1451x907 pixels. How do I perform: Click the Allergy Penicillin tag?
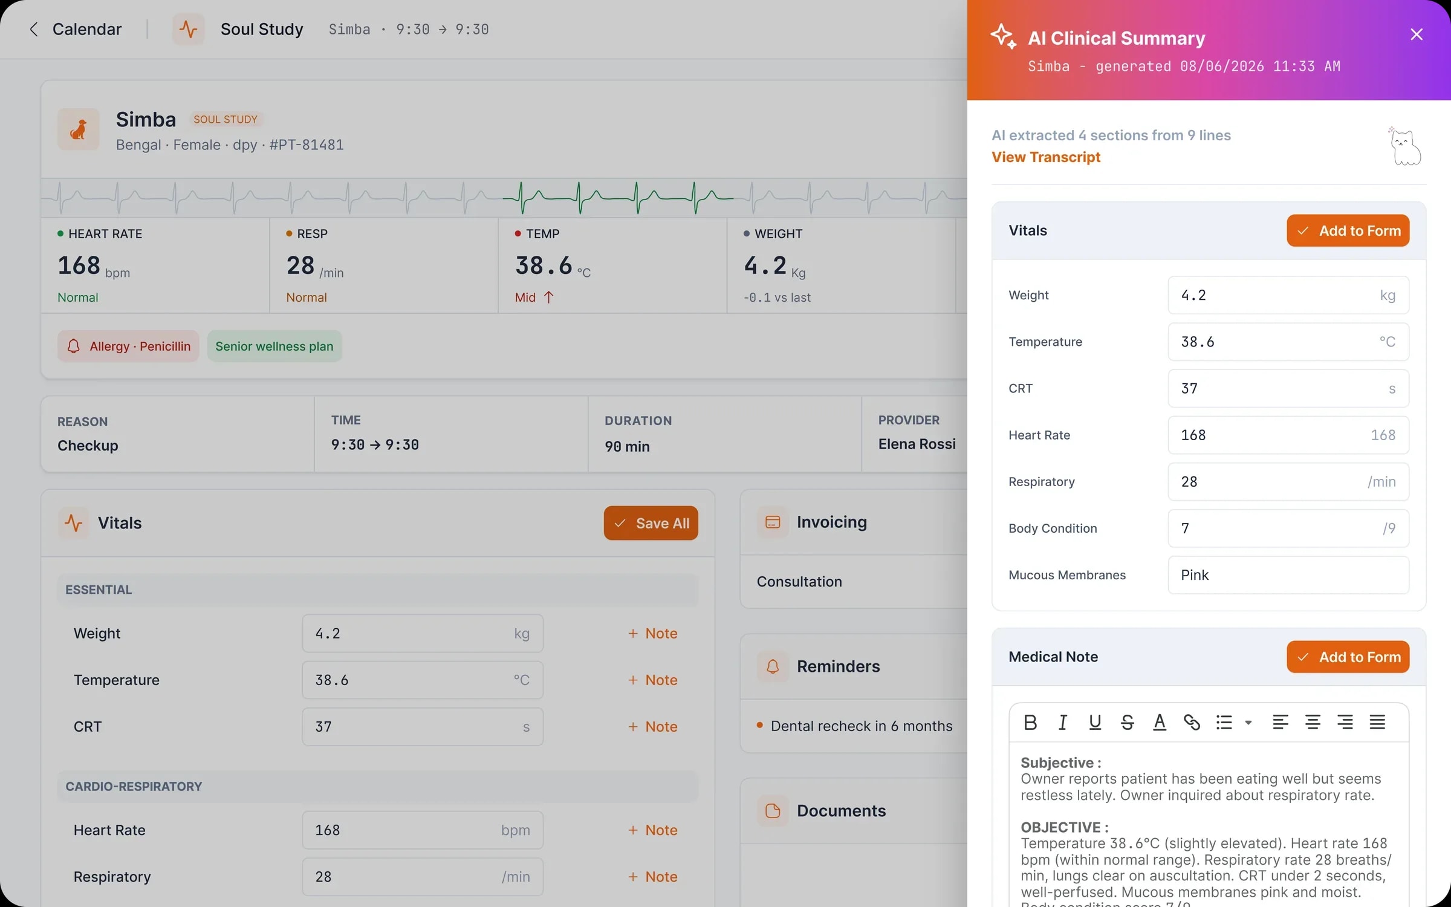coord(128,346)
